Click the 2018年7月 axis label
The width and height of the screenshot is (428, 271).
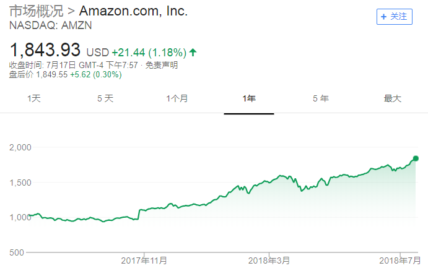coord(398,260)
